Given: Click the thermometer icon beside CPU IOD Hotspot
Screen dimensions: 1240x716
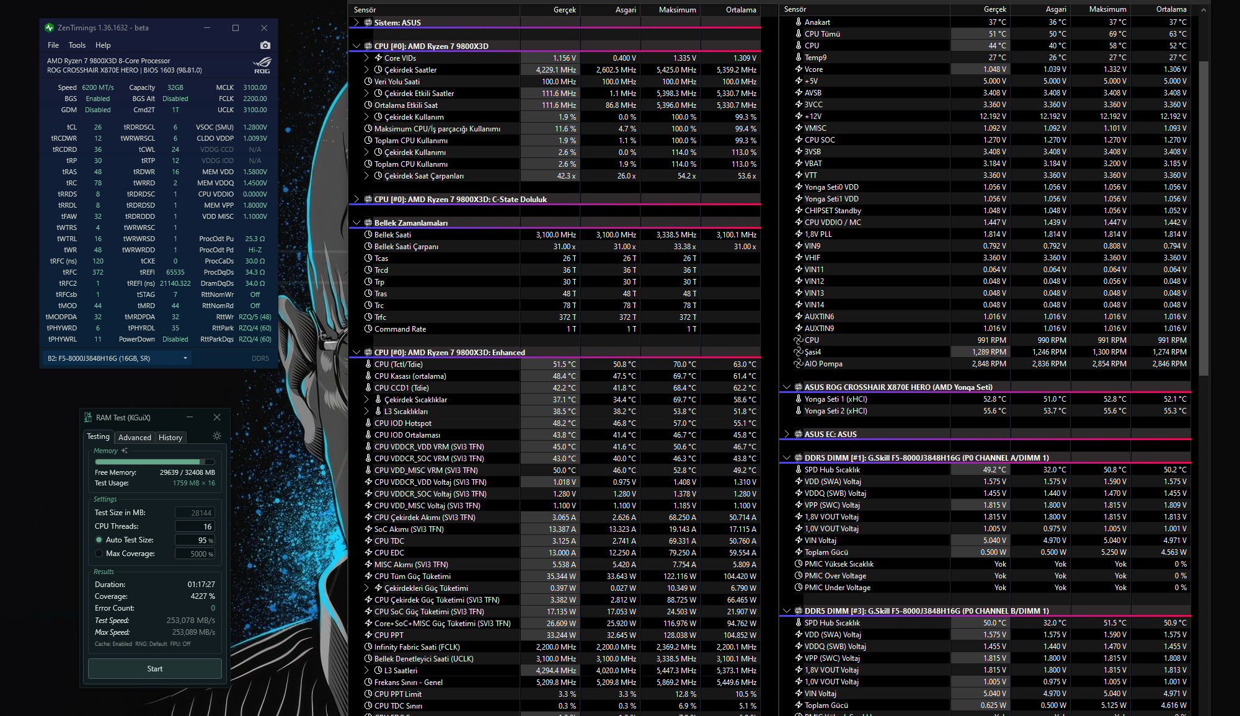Looking at the screenshot, I should 368,423.
